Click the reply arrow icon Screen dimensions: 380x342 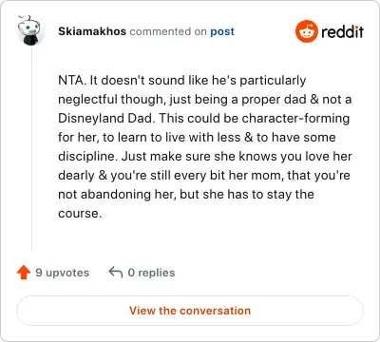click(x=116, y=272)
